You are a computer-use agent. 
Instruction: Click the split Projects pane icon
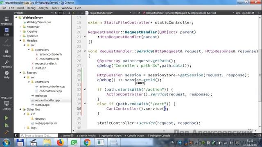(65, 13)
